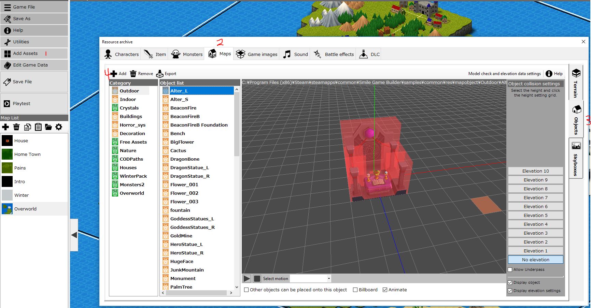Stop the motion playback

point(257,279)
